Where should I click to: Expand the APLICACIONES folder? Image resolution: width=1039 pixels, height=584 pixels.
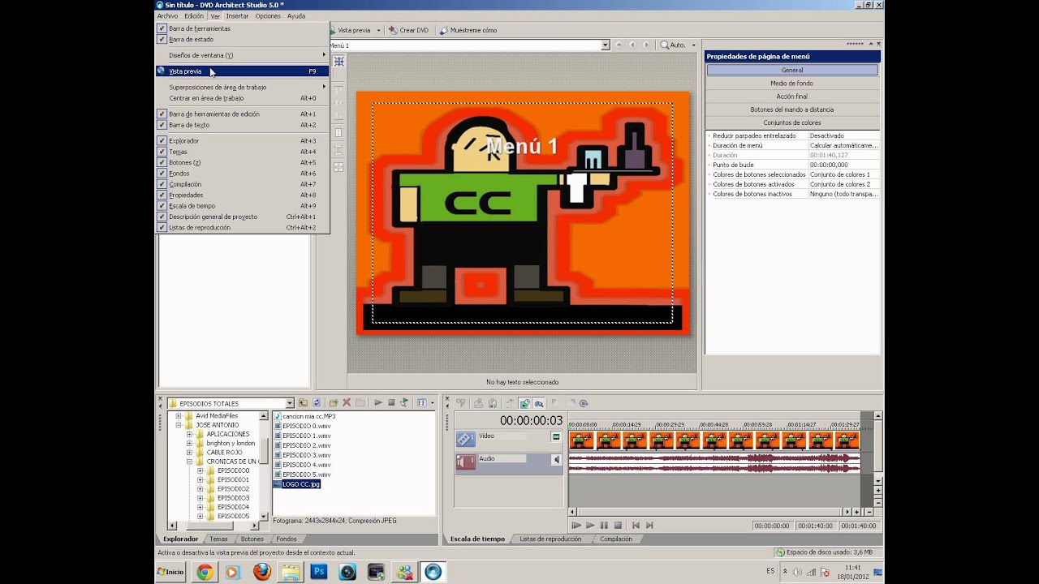pyautogui.click(x=189, y=434)
